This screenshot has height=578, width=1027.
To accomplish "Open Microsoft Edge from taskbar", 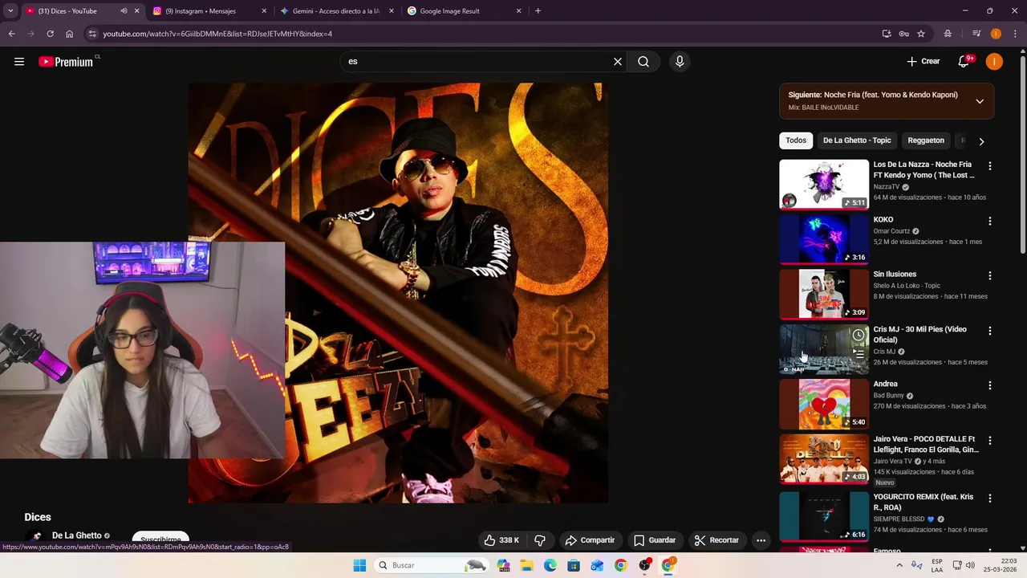I will pyautogui.click(x=550, y=565).
